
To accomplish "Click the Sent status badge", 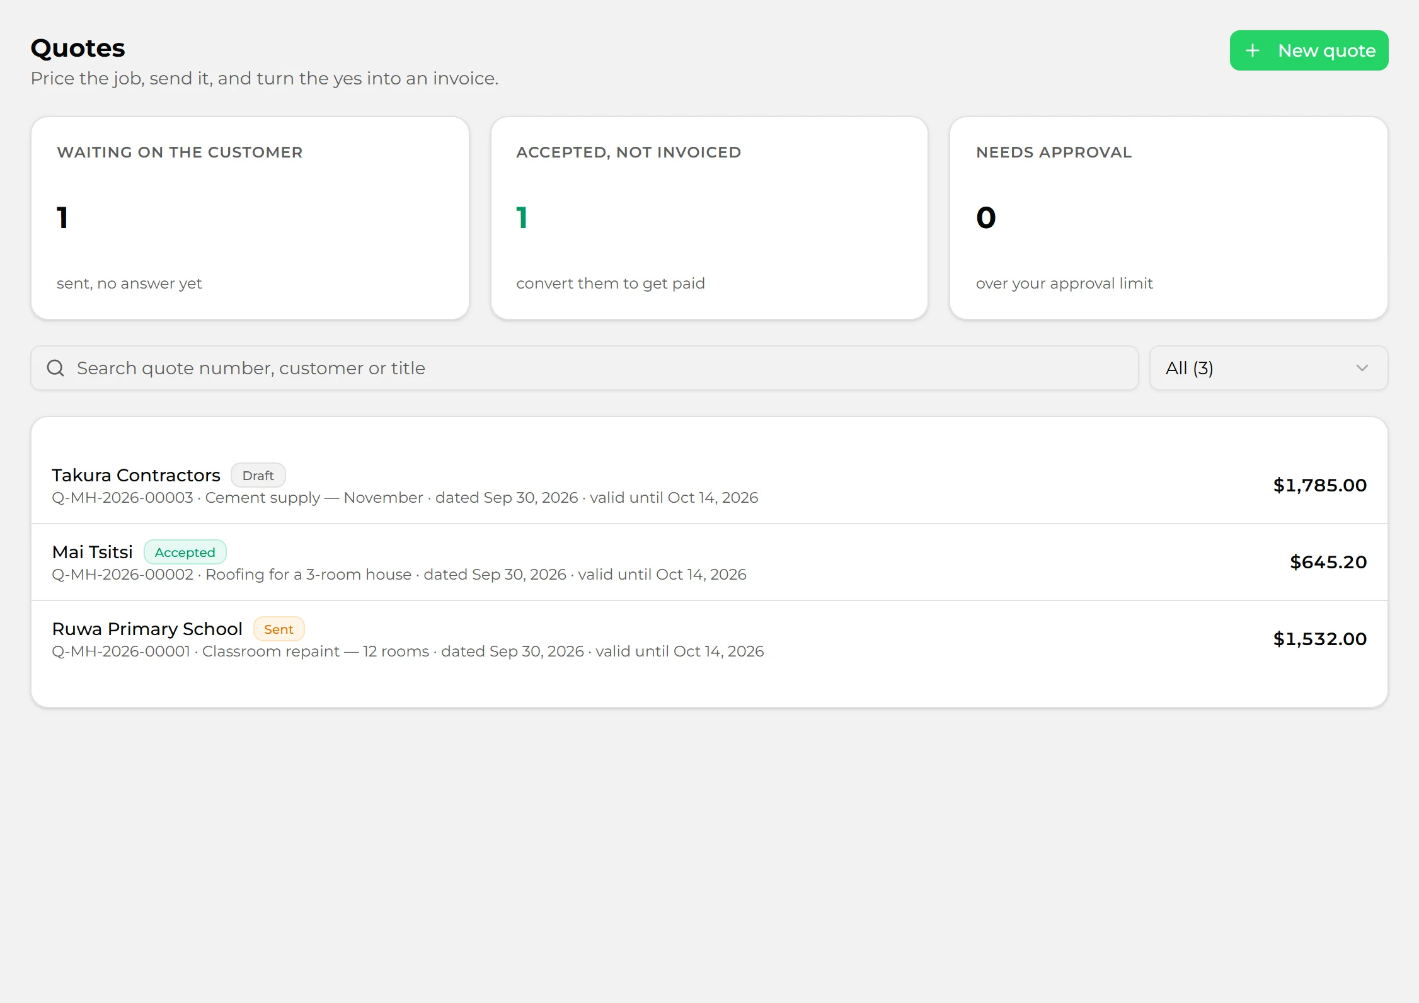I will (279, 629).
